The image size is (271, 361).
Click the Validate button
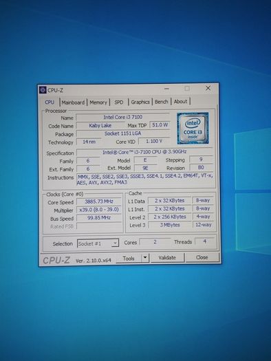coord(167,258)
